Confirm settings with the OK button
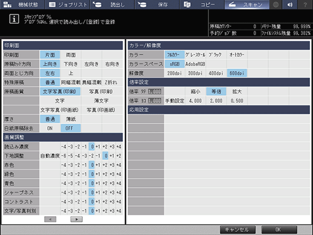Screen dimensions: 313x235 279,230
